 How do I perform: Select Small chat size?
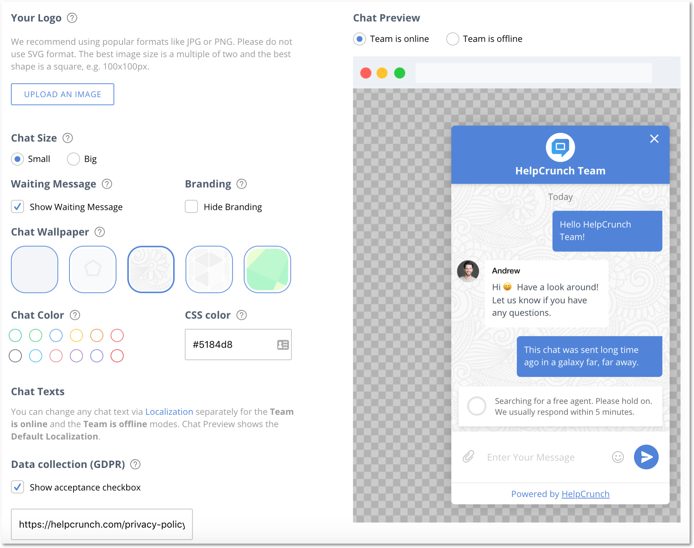click(17, 159)
